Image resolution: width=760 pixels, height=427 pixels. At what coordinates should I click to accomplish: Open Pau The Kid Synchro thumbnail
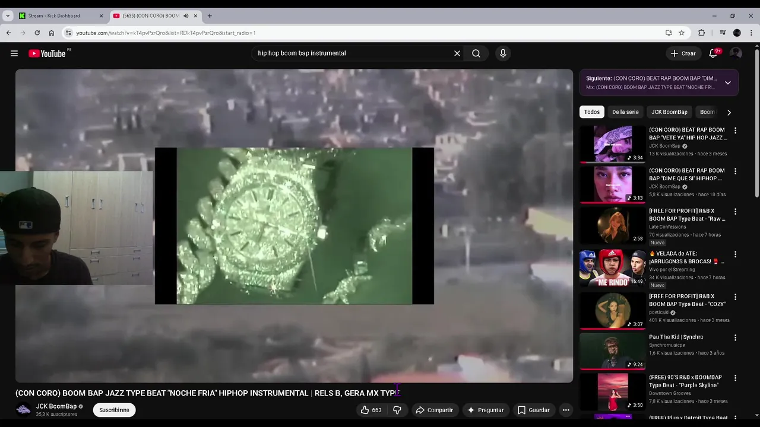point(613,350)
